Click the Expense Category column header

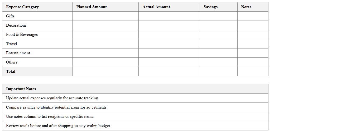pyautogui.click(x=22, y=7)
